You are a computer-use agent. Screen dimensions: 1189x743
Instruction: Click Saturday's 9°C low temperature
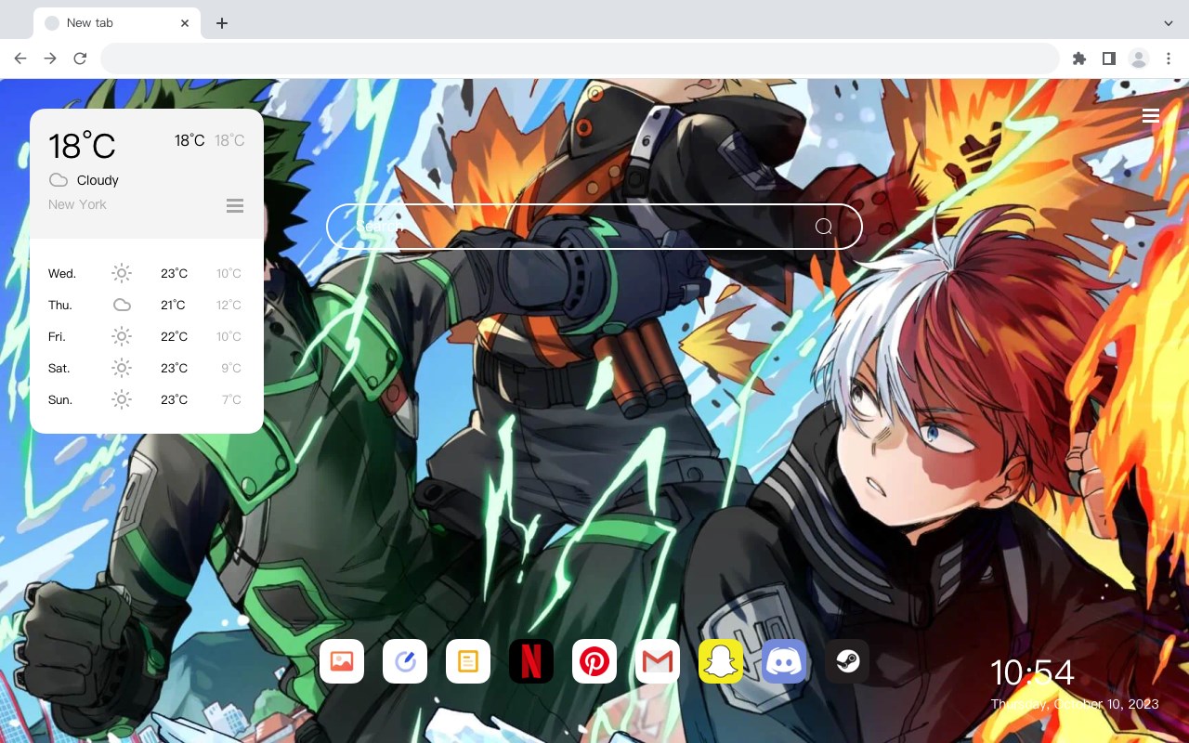pos(231,368)
